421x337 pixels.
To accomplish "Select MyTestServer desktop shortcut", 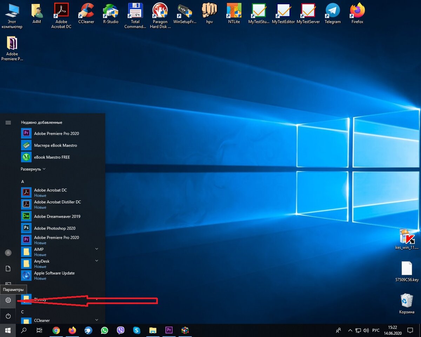I will [x=308, y=14].
